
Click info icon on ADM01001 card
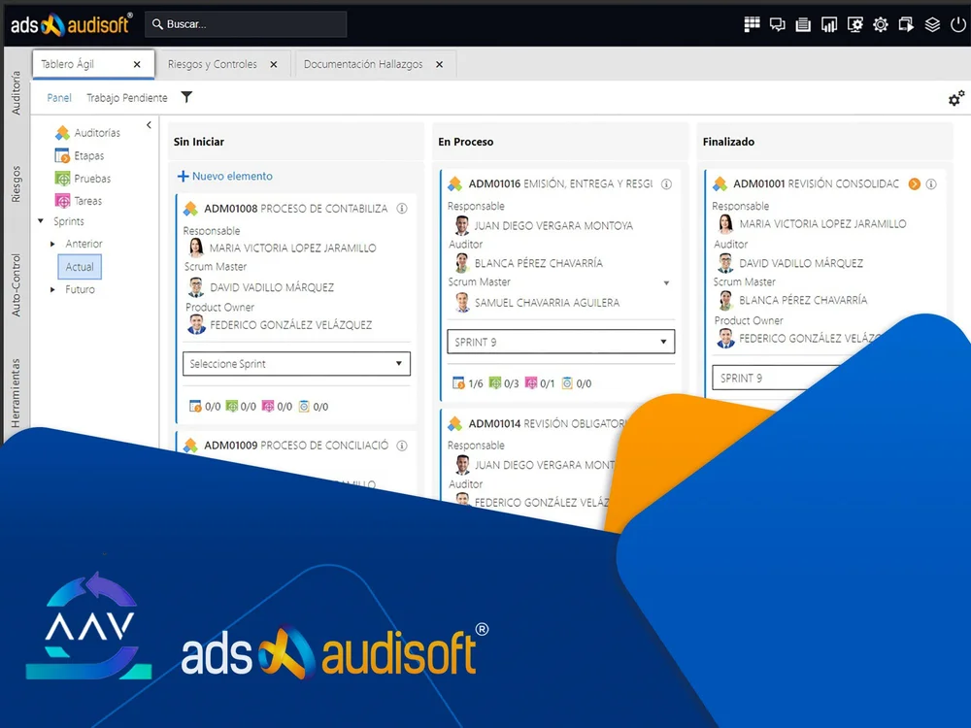tap(931, 183)
